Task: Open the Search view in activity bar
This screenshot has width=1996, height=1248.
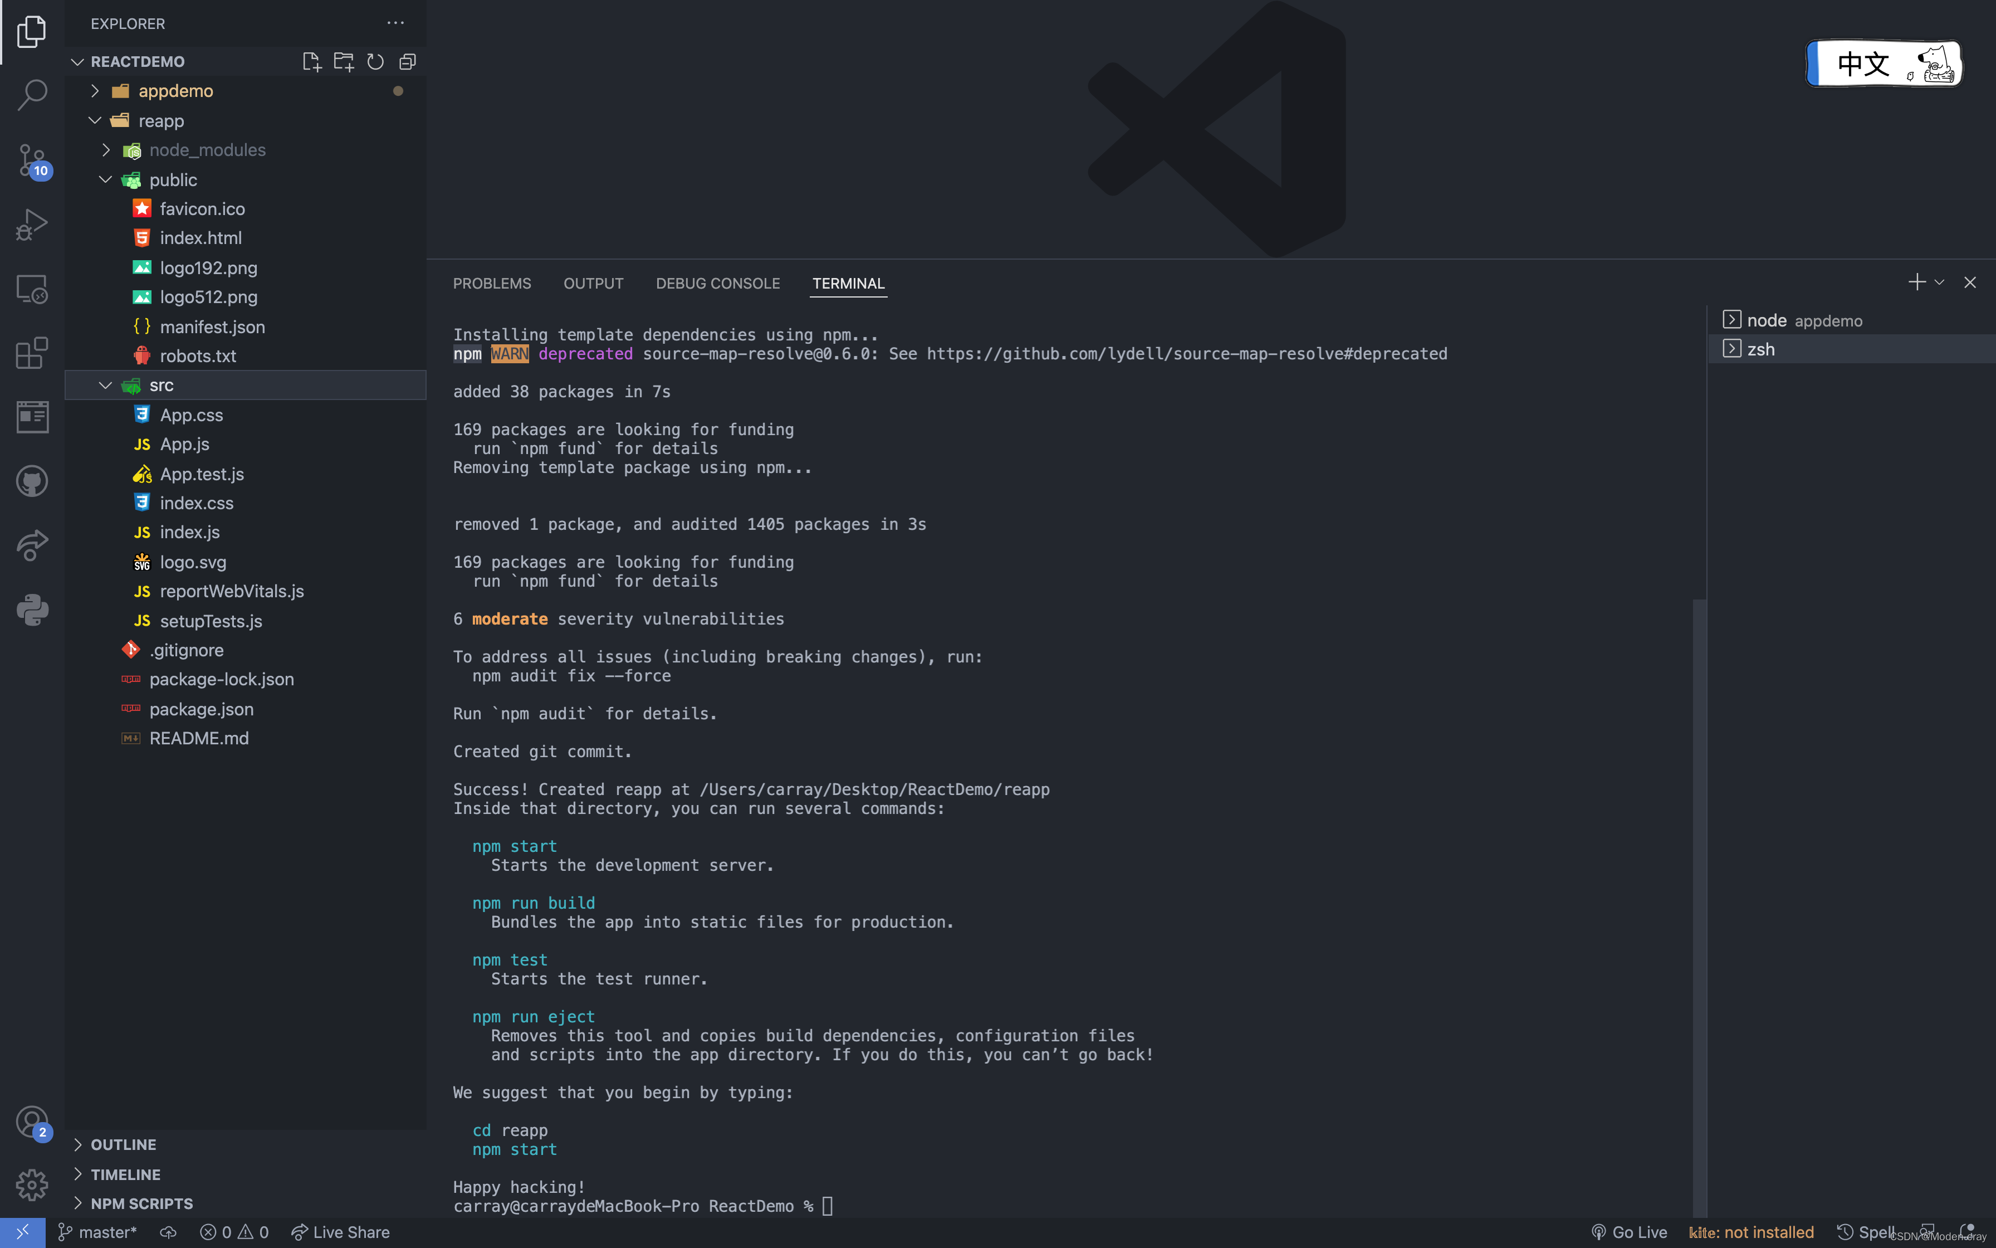Action: (x=31, y=94)
